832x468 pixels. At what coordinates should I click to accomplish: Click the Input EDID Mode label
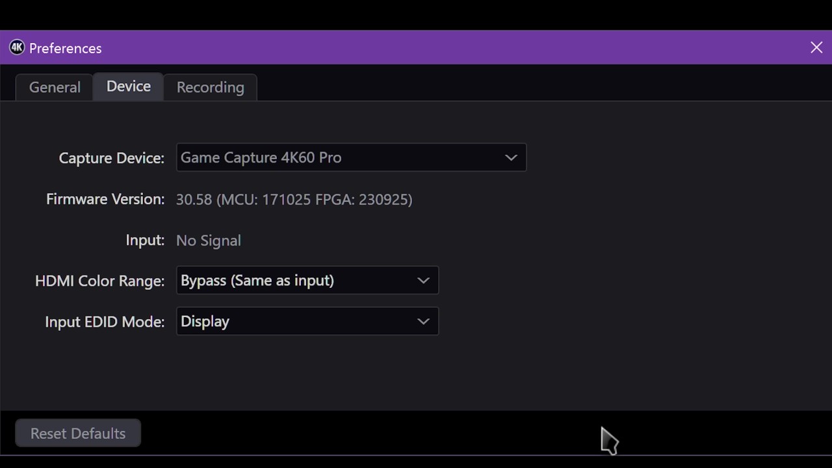tap(104, 322)
